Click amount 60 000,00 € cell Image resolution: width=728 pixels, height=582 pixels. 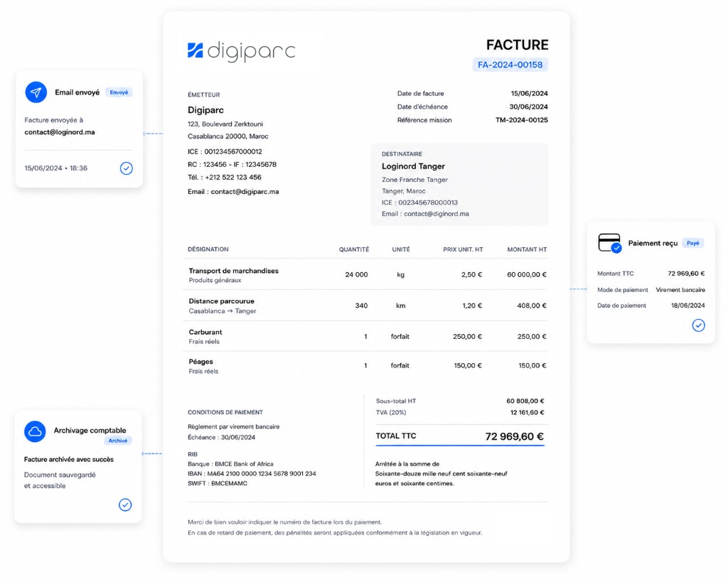coord(527,275)
